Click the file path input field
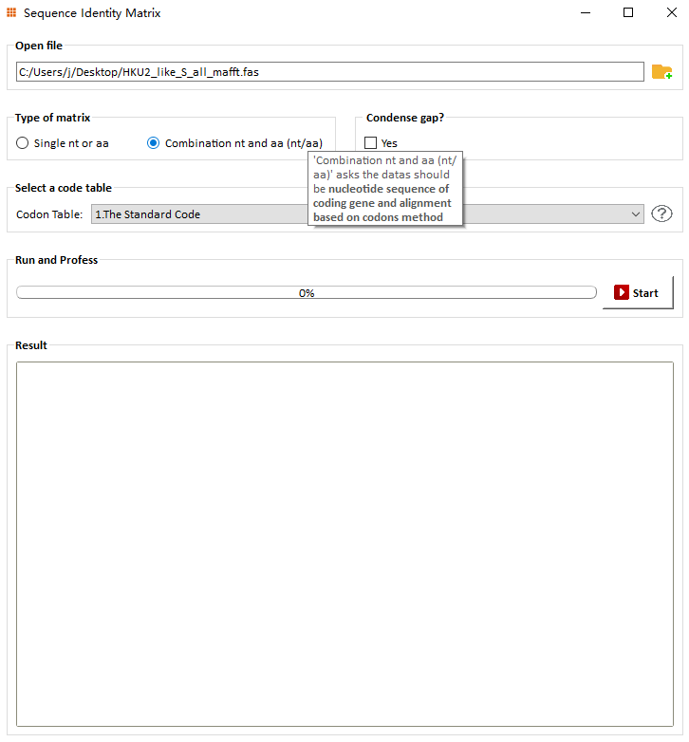This screenshot has width=689, height=742. pos(330,72)
